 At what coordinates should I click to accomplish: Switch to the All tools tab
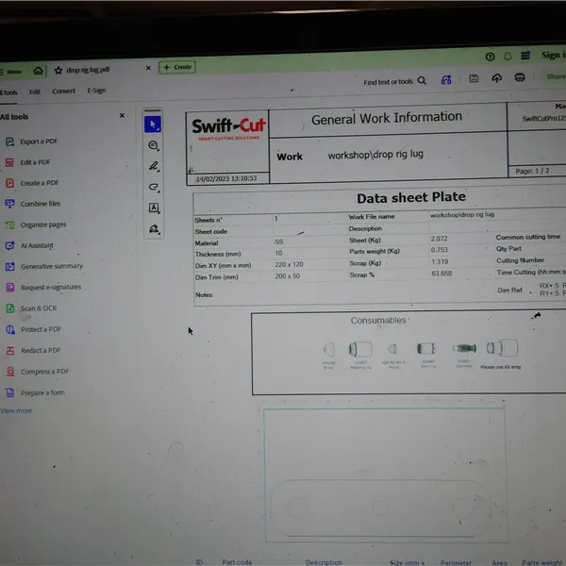(8, 92)
